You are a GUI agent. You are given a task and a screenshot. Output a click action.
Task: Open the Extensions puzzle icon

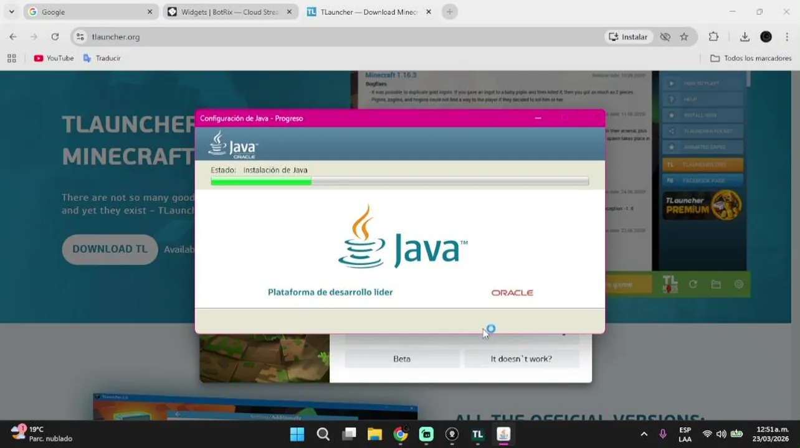(x=713, y=37)
